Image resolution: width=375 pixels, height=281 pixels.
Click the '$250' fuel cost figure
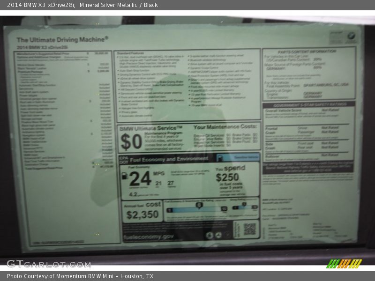point(227,177)
